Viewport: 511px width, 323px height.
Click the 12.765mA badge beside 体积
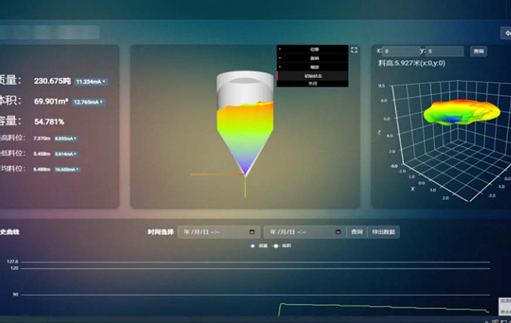tap(89, 102)
